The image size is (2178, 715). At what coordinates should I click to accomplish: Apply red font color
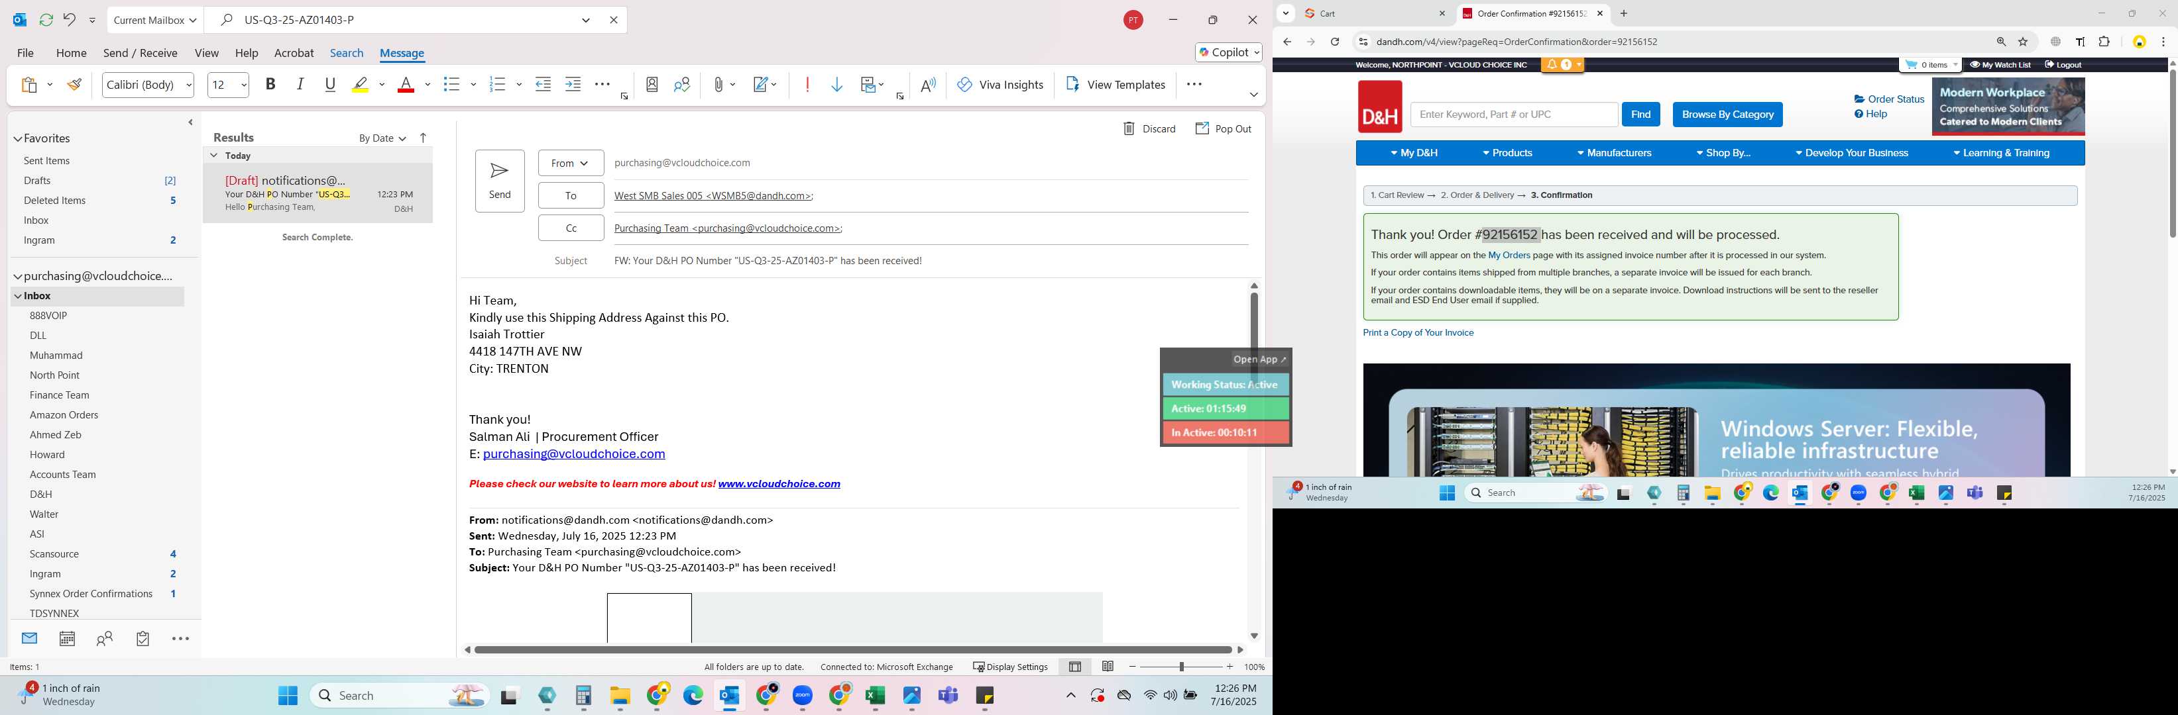pyautogui.click(x=406, y=85)
